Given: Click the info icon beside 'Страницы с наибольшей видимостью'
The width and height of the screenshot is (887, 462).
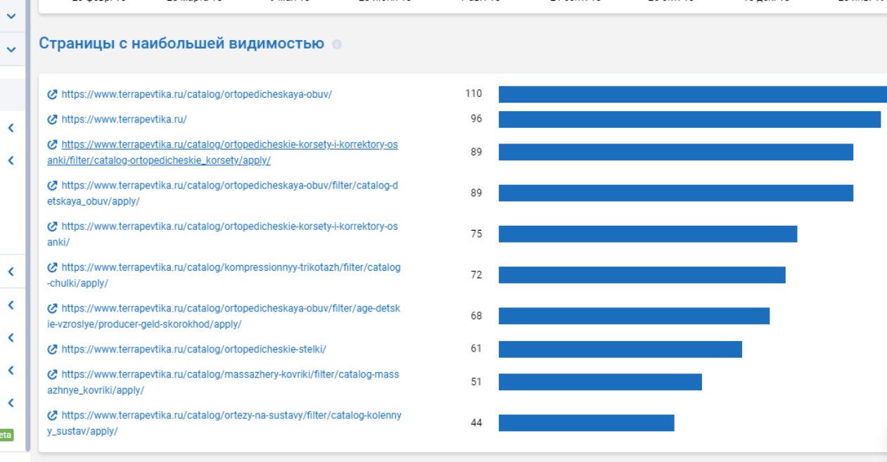Looking at the screenshot, I should pyautogui.click(x=337, y=44).
